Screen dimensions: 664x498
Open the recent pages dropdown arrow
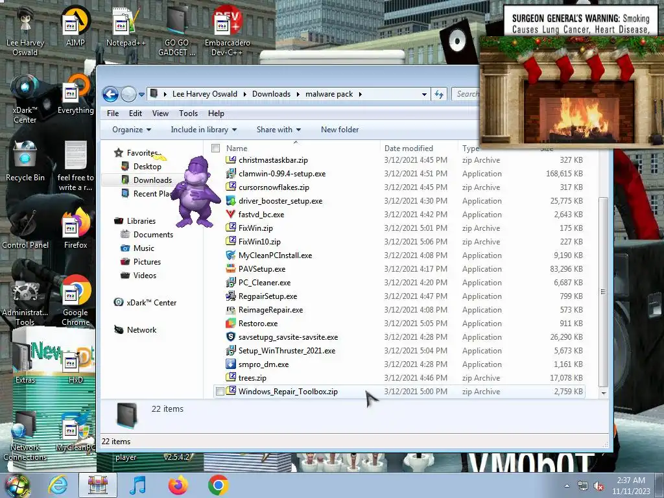141,95
